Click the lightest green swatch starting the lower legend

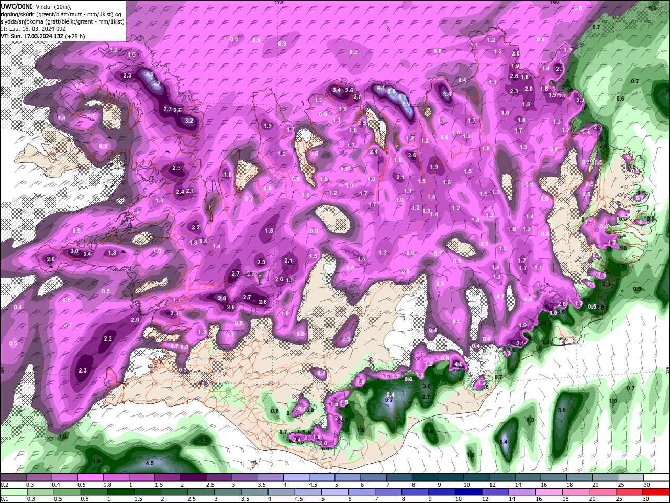13,492
